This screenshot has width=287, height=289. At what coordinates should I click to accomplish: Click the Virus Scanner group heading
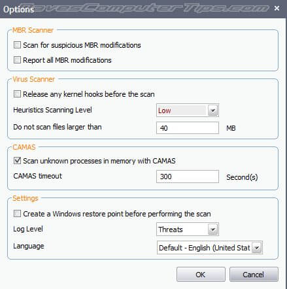click(34, 79)
